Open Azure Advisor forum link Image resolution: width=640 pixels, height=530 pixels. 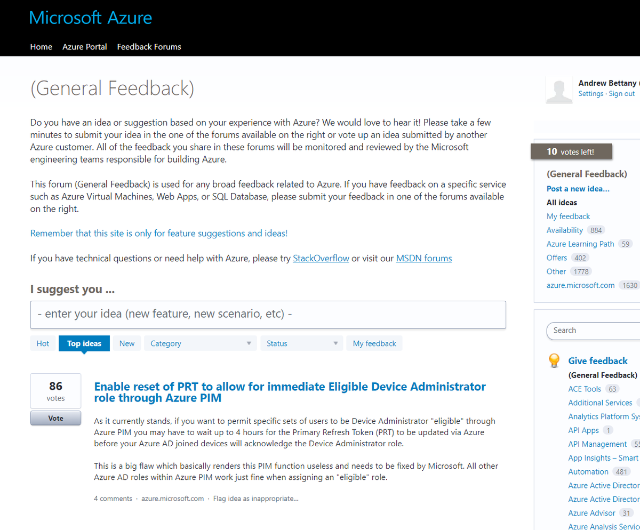(592, 513)
